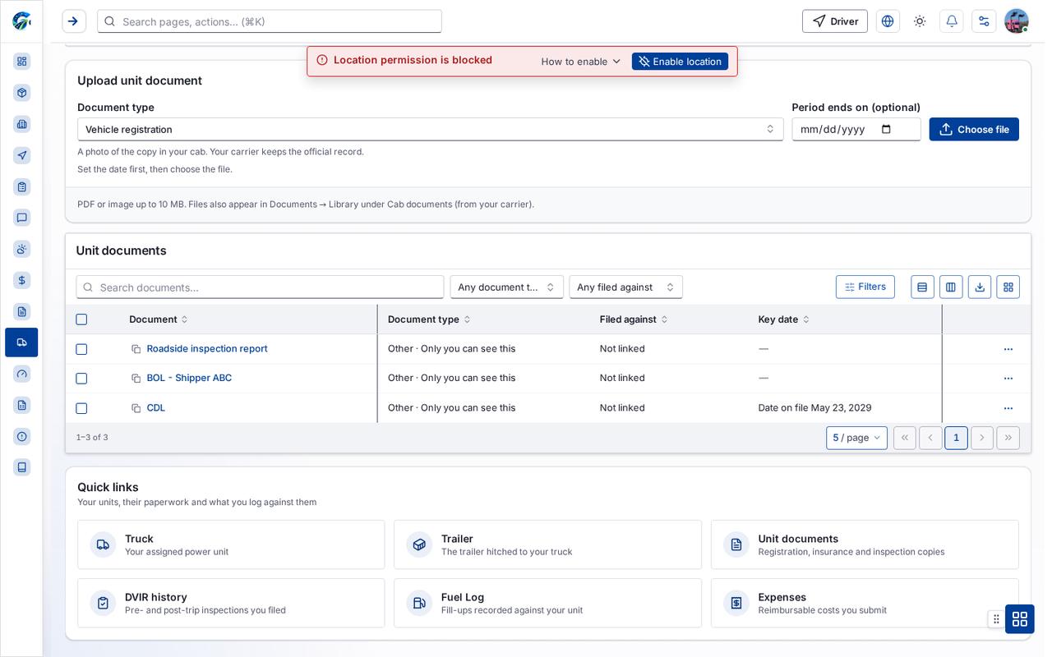The height and width of the screenshot is (657, 1052).
Task: Focus the Search documents field
Action: tap(260, 287)
